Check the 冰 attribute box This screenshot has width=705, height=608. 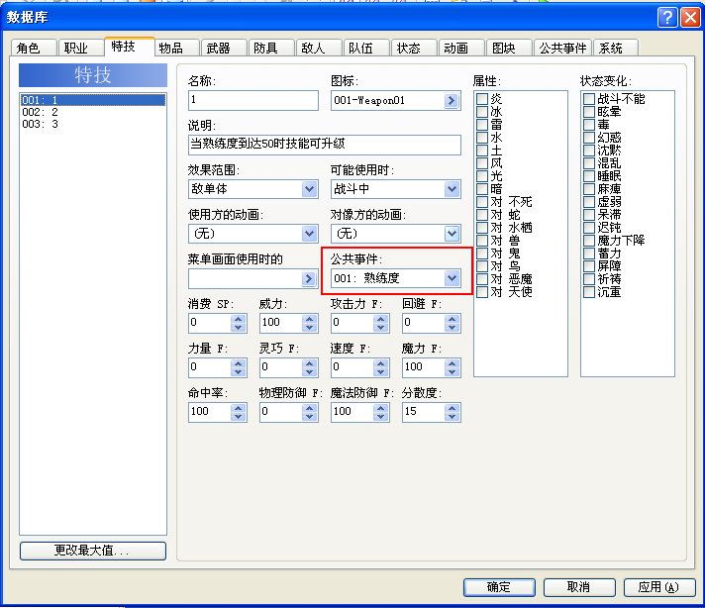(482, 112)
